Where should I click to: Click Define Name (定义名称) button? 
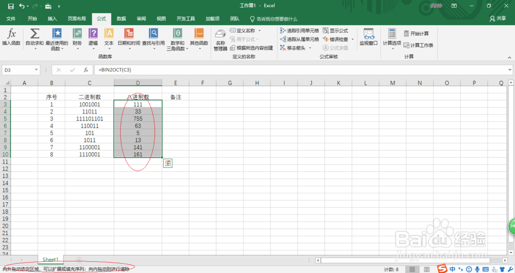(243, 30)
